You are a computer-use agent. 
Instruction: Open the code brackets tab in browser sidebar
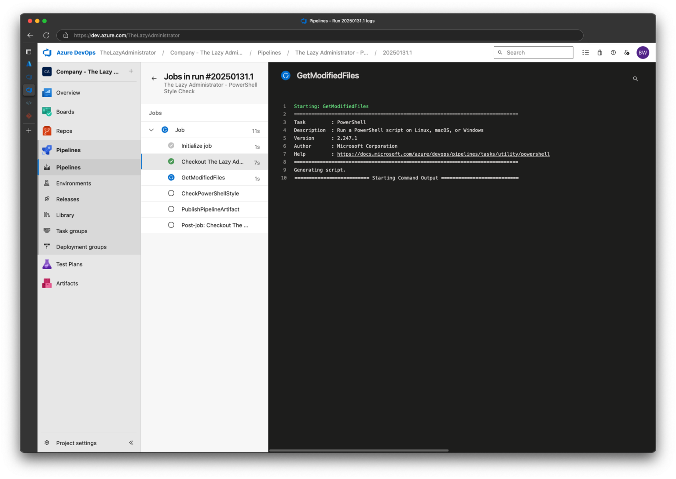pos(29,103)
